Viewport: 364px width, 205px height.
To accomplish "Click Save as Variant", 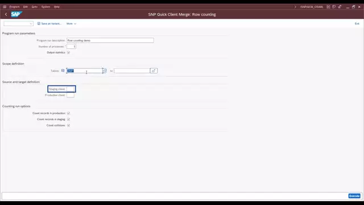I will coord(49,23).
